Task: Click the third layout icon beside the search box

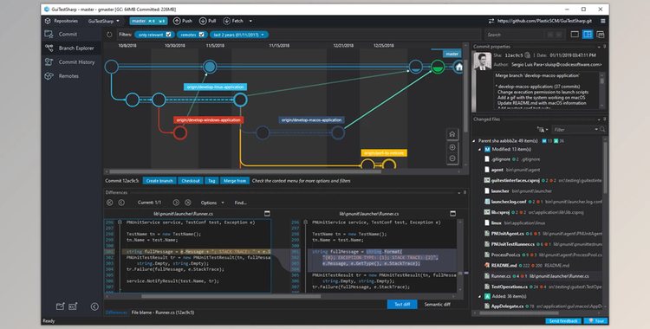Action: point(601,35)
